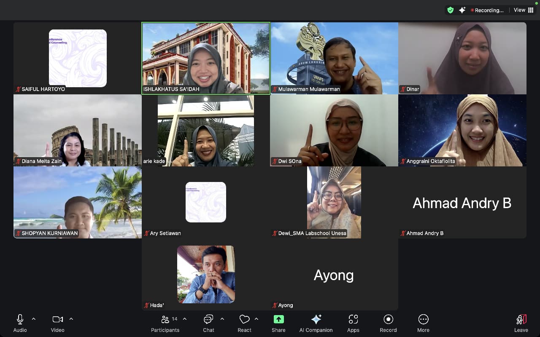The width and height of the screenshot is (540, 337).
Task: Select the Ahmad Andry B participant tile
Action: pos(462,203)
